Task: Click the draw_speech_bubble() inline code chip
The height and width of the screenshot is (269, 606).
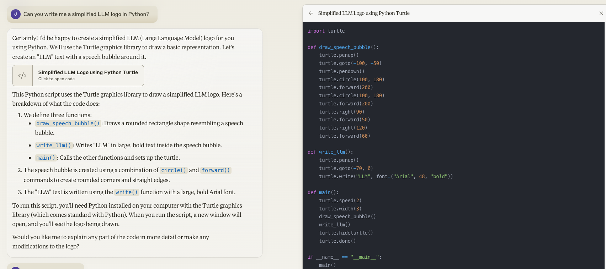Action: [68, 123]
